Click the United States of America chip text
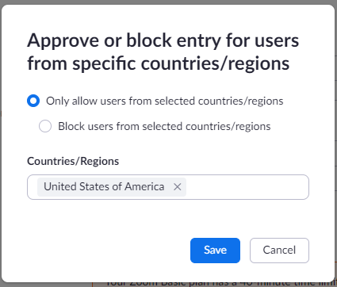 [x=104, y=187]
